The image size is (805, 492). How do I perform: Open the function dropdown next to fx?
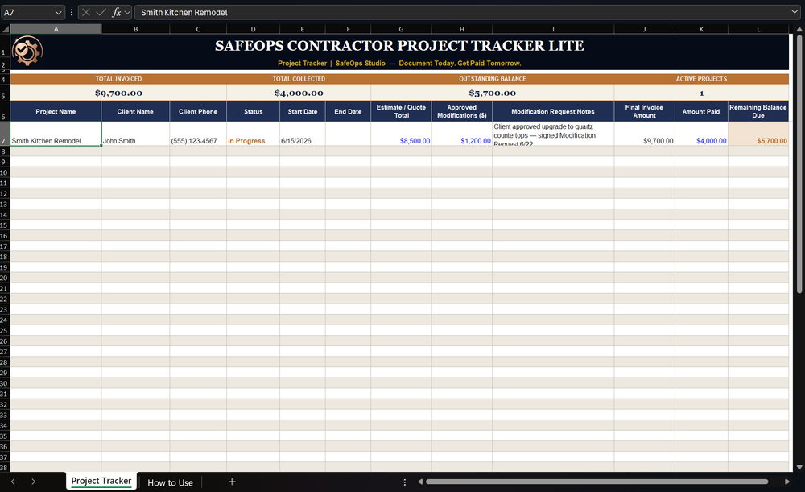(127, 12)
